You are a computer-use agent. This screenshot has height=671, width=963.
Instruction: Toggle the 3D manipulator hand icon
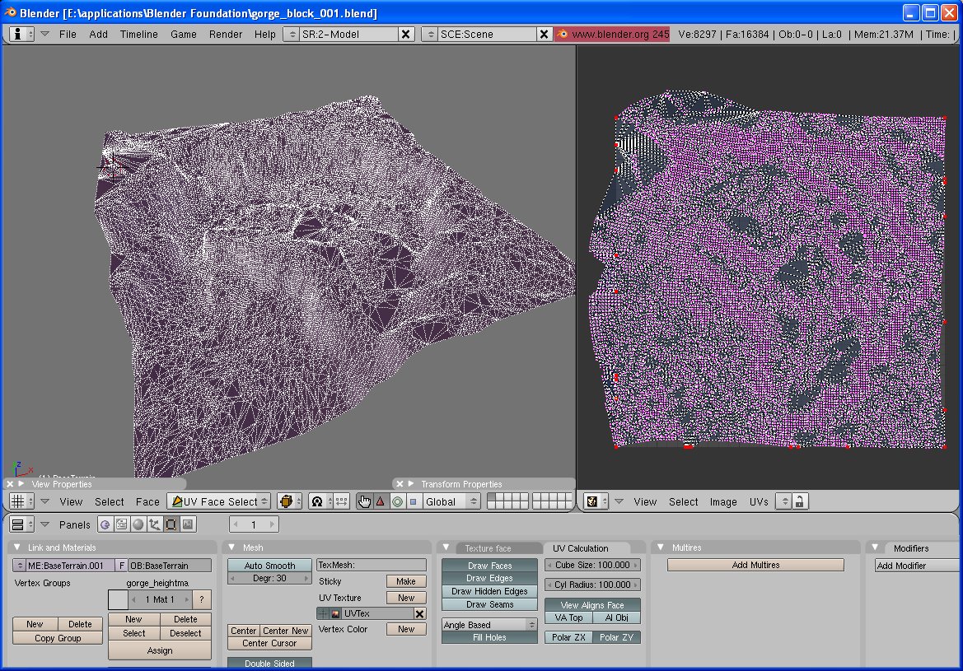[x=364, y=501]
